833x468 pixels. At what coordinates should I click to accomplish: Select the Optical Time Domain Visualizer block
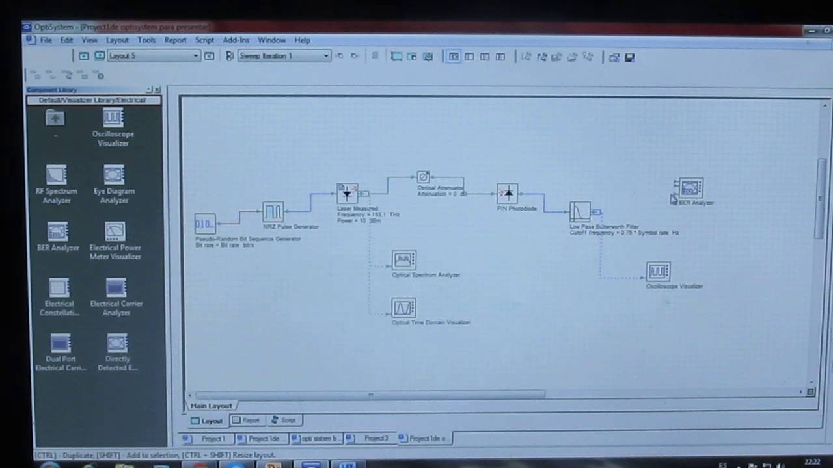pos(403,307)
